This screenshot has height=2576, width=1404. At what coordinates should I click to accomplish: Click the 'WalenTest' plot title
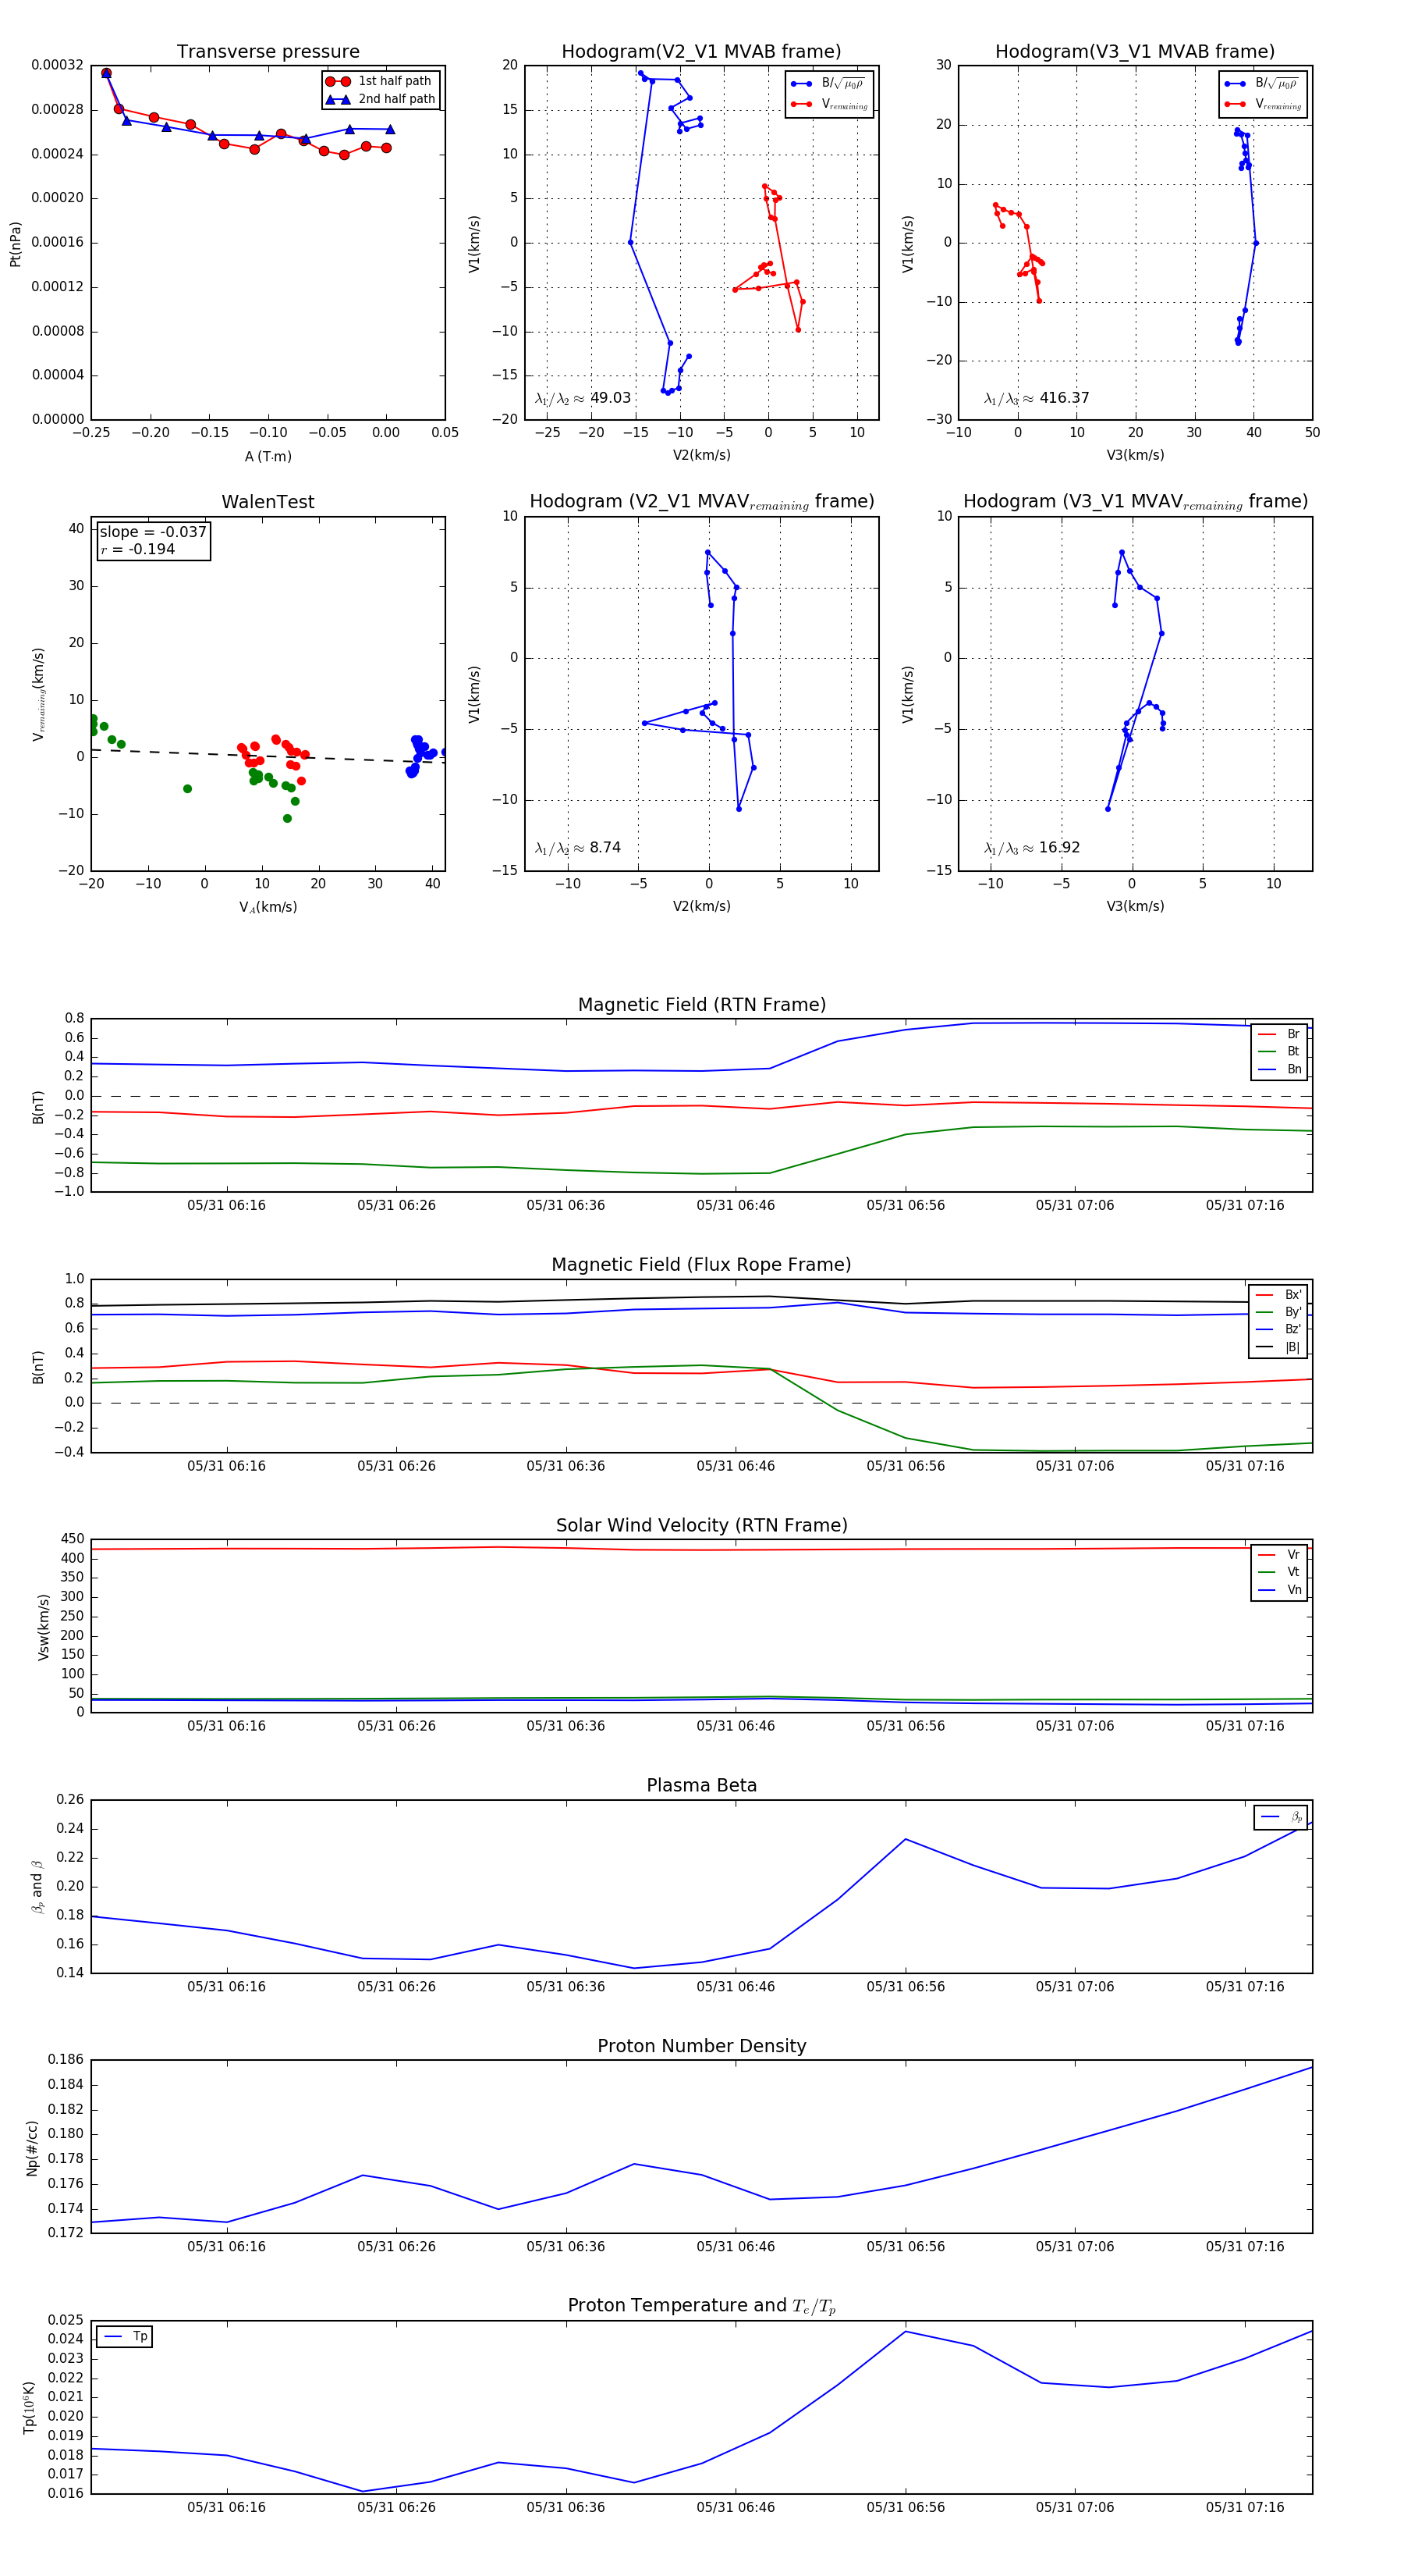[x=268, y=502]
